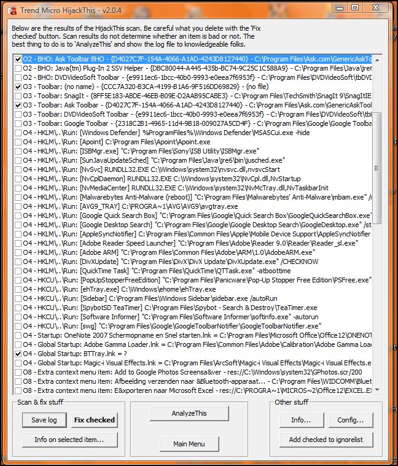Tick the Software Informer Run checkbox
398x466 pixels.
point(18,317)
